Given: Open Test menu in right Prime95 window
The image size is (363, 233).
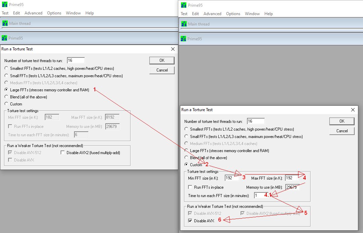Looking at the screenshot, I should [x=184, y=14].
